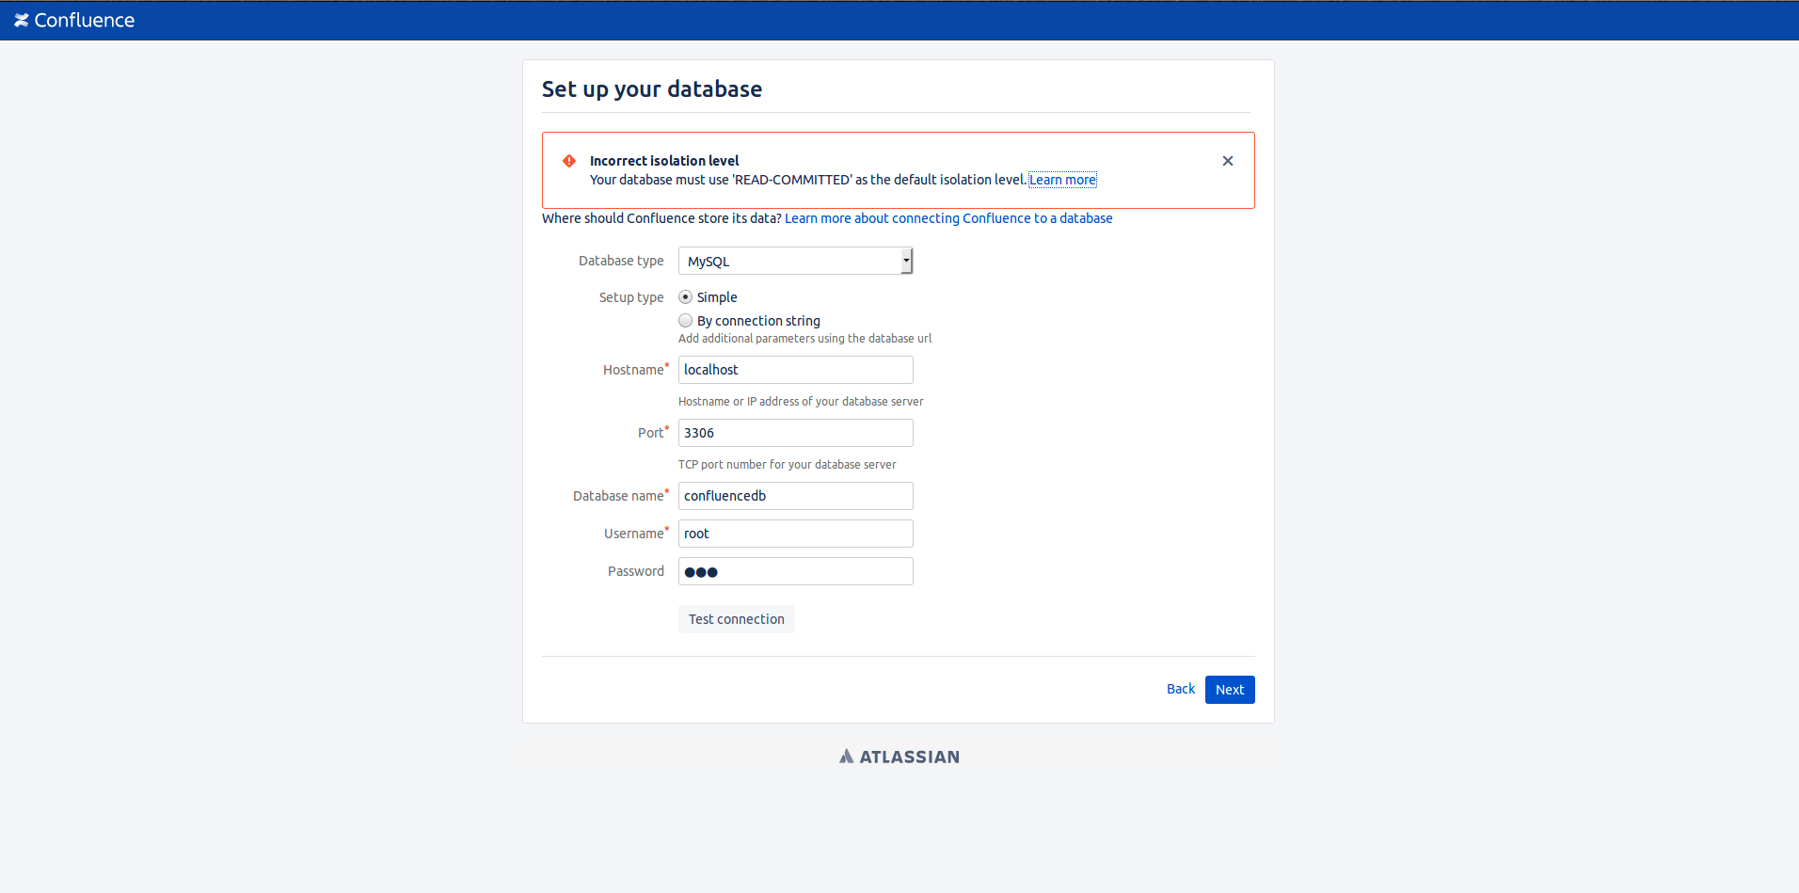This screenshot has height=893, width=1799.
Task: Click the Confluence logo in header
Action: tap(74, 20)
